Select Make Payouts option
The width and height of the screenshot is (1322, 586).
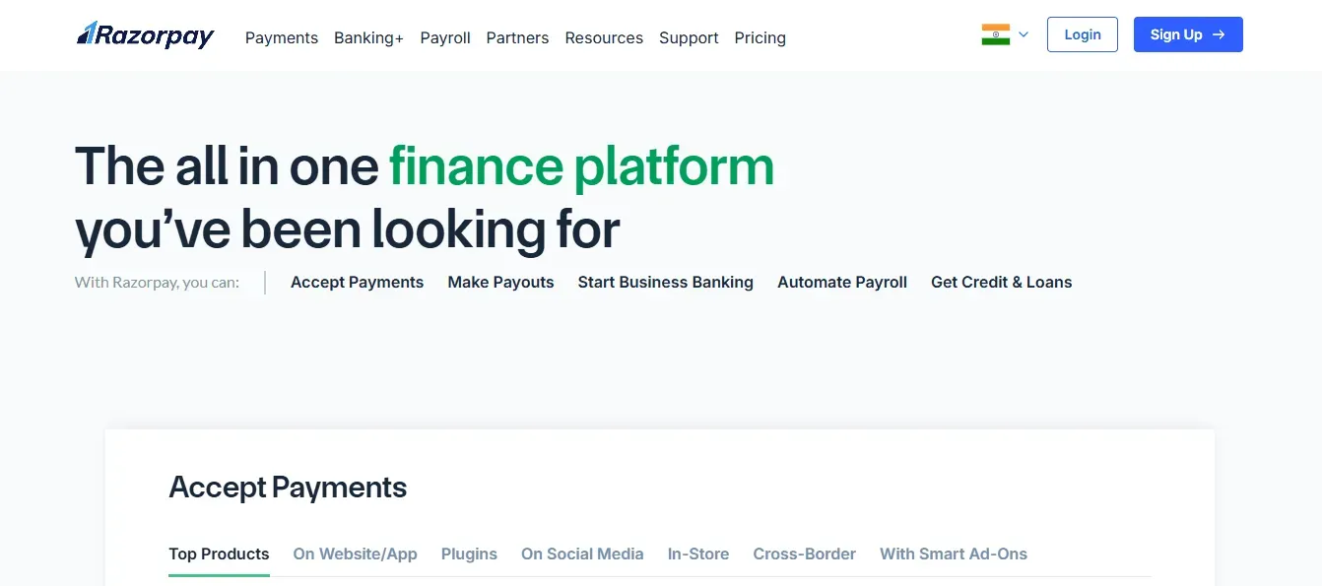[x=500, y=282]
